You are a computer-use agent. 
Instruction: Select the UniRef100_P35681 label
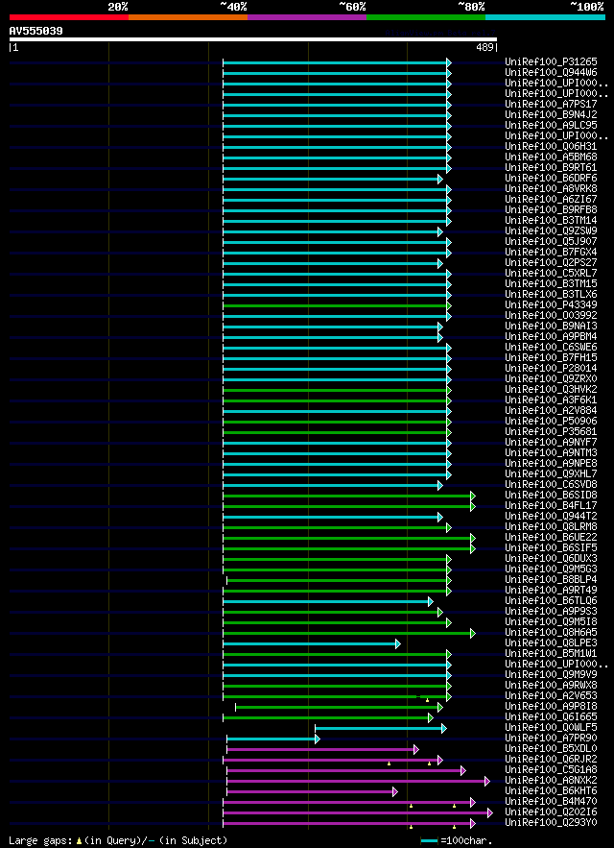tap(551, 431)
